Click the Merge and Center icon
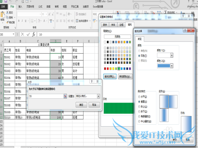198x148 pixels. coord(77,21)
